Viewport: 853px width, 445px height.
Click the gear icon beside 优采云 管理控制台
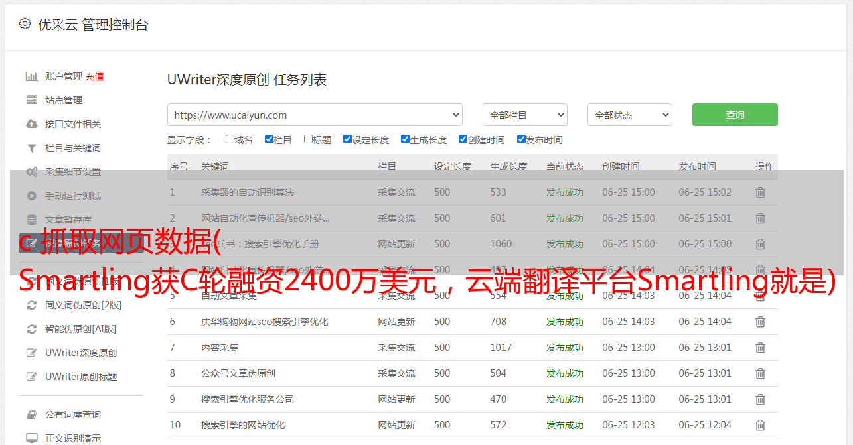(x=25, y=24)
